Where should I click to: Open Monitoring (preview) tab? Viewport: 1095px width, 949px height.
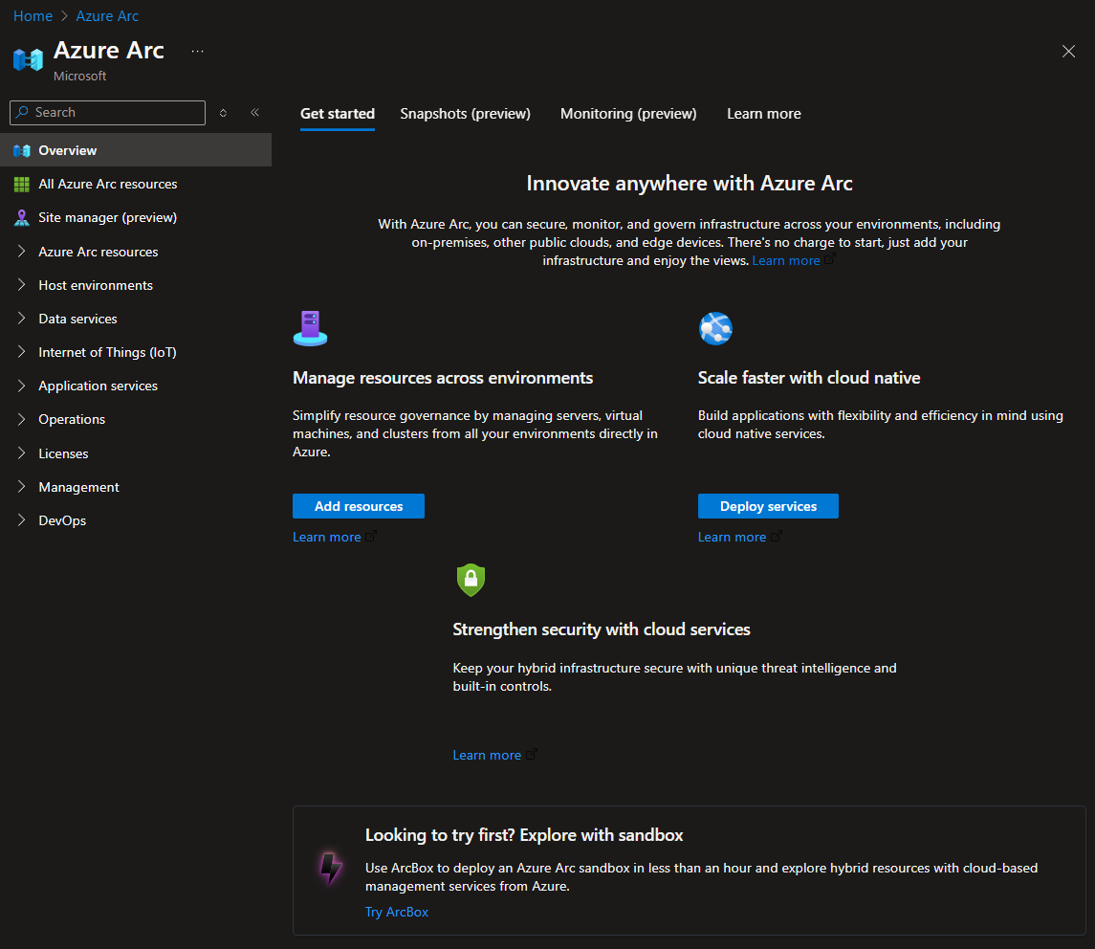[628, 114]
